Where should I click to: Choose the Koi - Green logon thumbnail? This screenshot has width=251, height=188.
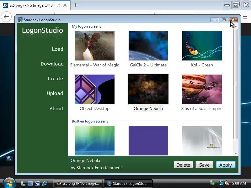[202, 46]
